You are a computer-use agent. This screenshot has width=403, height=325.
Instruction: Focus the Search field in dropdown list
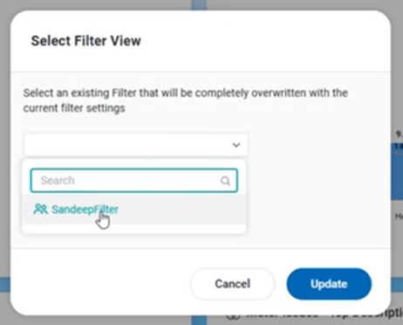(134, 181)
